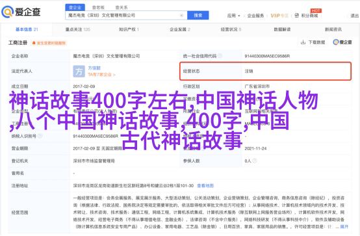Open the 企业服务 header link
The height and width of the screenshot is (236, 360).
255,16
